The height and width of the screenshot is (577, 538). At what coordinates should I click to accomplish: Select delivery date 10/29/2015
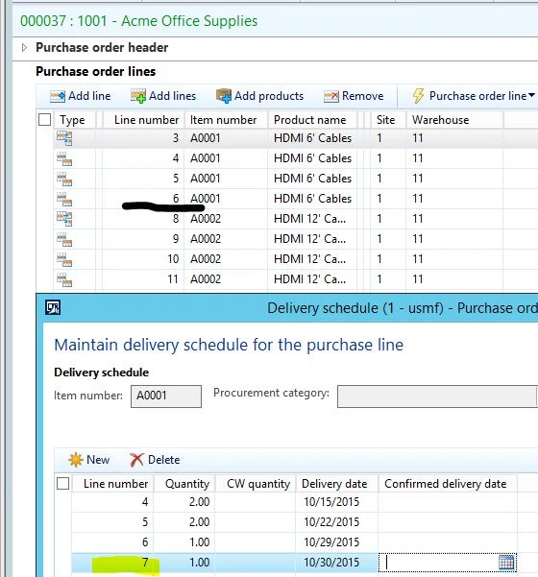[x=331, y=542]
